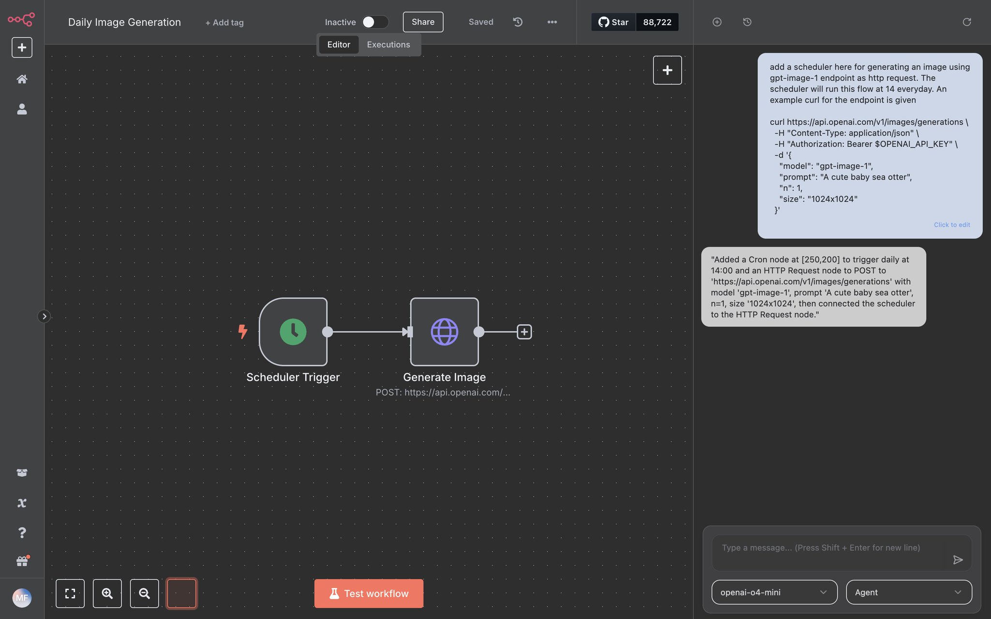Open the three-dots workflow menu
Screen dimensions: 991x619
(x=552, y=22)
